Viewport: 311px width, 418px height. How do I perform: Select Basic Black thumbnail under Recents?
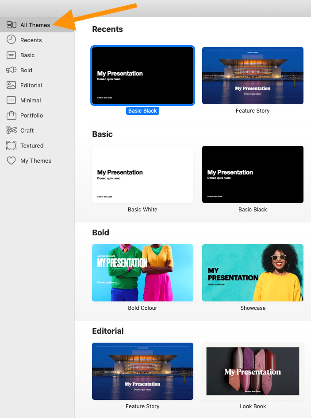tap(142, 75)
